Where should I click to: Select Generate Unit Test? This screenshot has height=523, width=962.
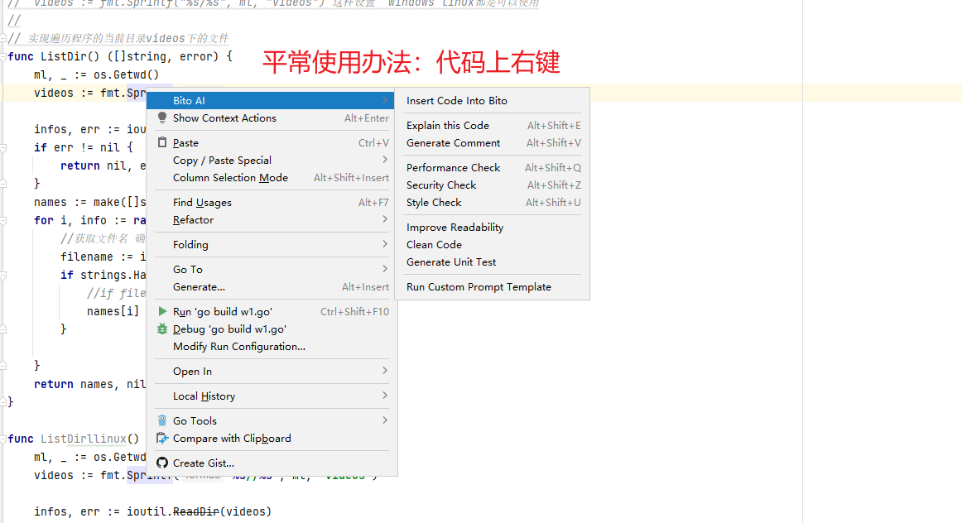click(493, 261)
